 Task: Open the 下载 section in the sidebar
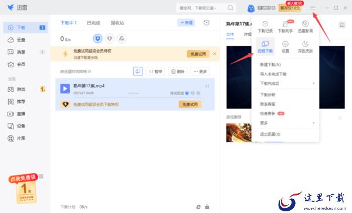pos(25,28)
